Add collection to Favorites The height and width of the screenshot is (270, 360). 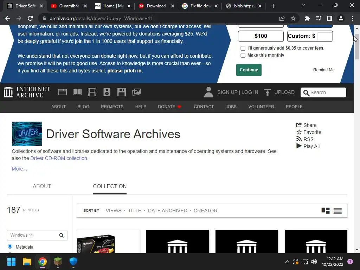pos(309,132)
